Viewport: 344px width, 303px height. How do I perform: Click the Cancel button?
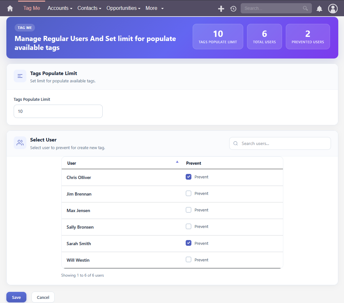point(43,297)
